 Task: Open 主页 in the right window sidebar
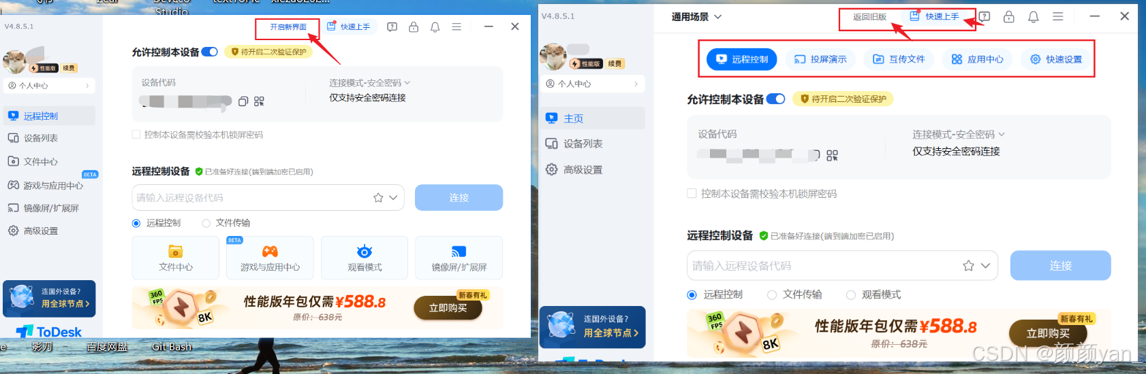point(593,118)
